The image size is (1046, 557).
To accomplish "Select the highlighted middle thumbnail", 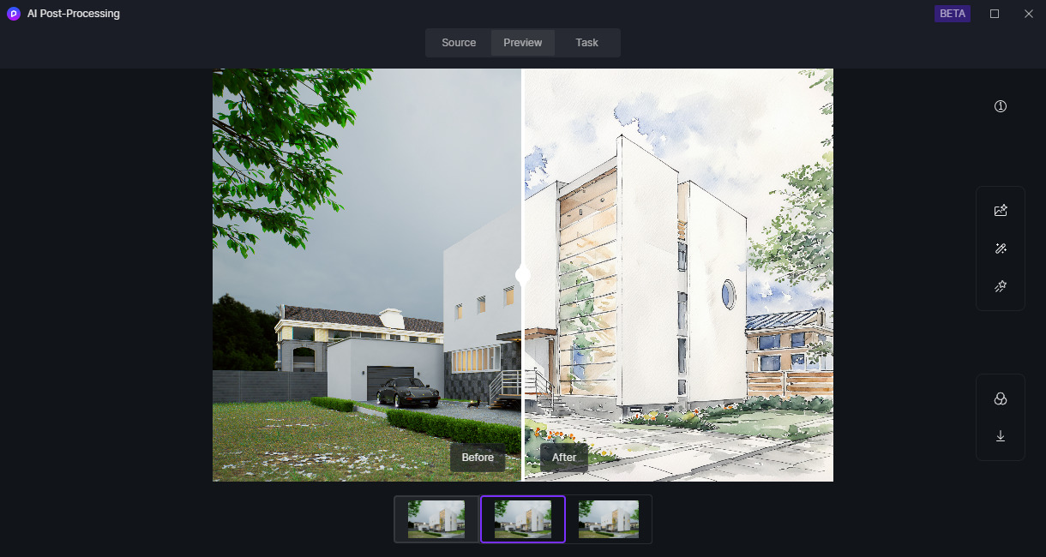I will 523,519.
